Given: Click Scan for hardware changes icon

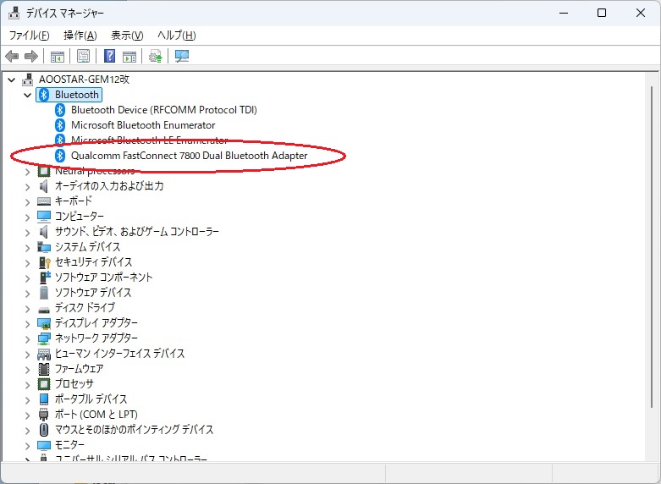Looking at the screenshot, I should click(x=181, y=57).
